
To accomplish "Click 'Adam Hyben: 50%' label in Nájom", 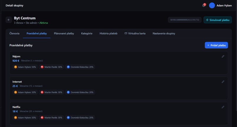I will coord(27,67).
